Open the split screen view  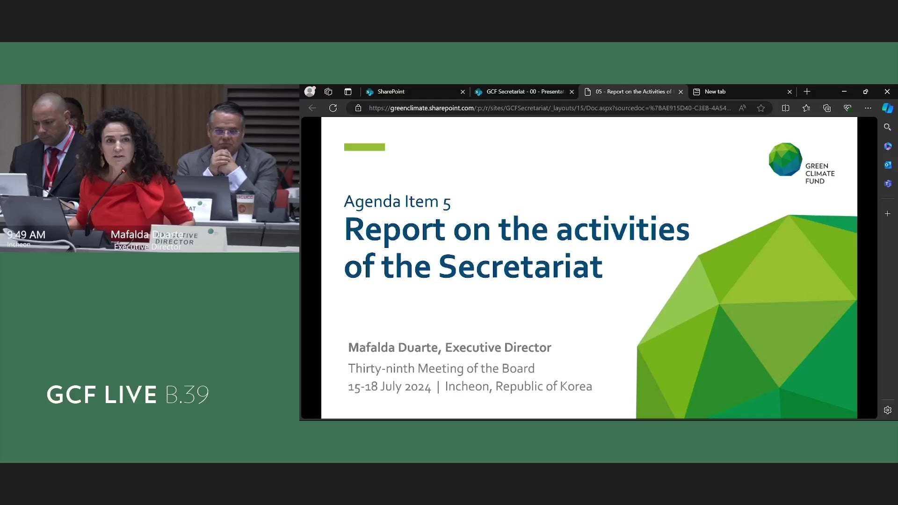786,108
